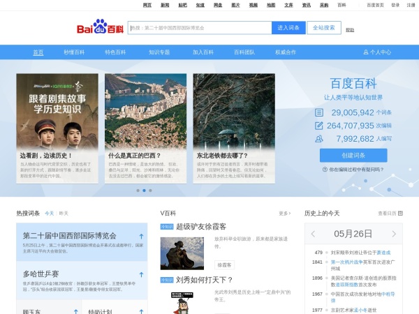Open 加入百科 navigation item
This screenshot has height=314, width=419.
(203, 52)
